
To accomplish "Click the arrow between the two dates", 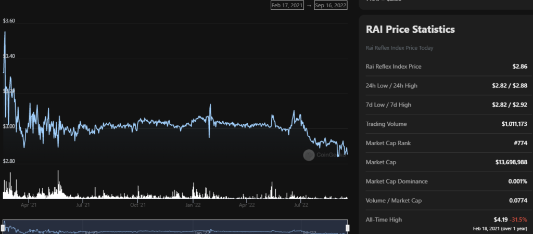I will pyautogui.click(x=309, y=5).
